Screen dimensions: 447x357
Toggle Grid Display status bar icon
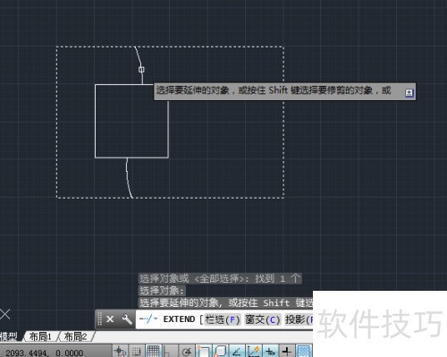(153, 352)
